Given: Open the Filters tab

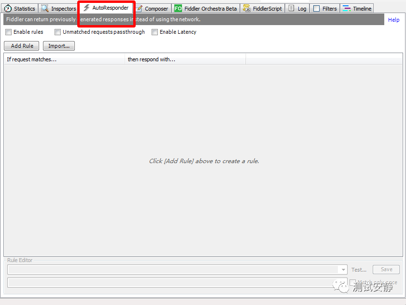Looking at the screenshot, I should coord(325,8).
